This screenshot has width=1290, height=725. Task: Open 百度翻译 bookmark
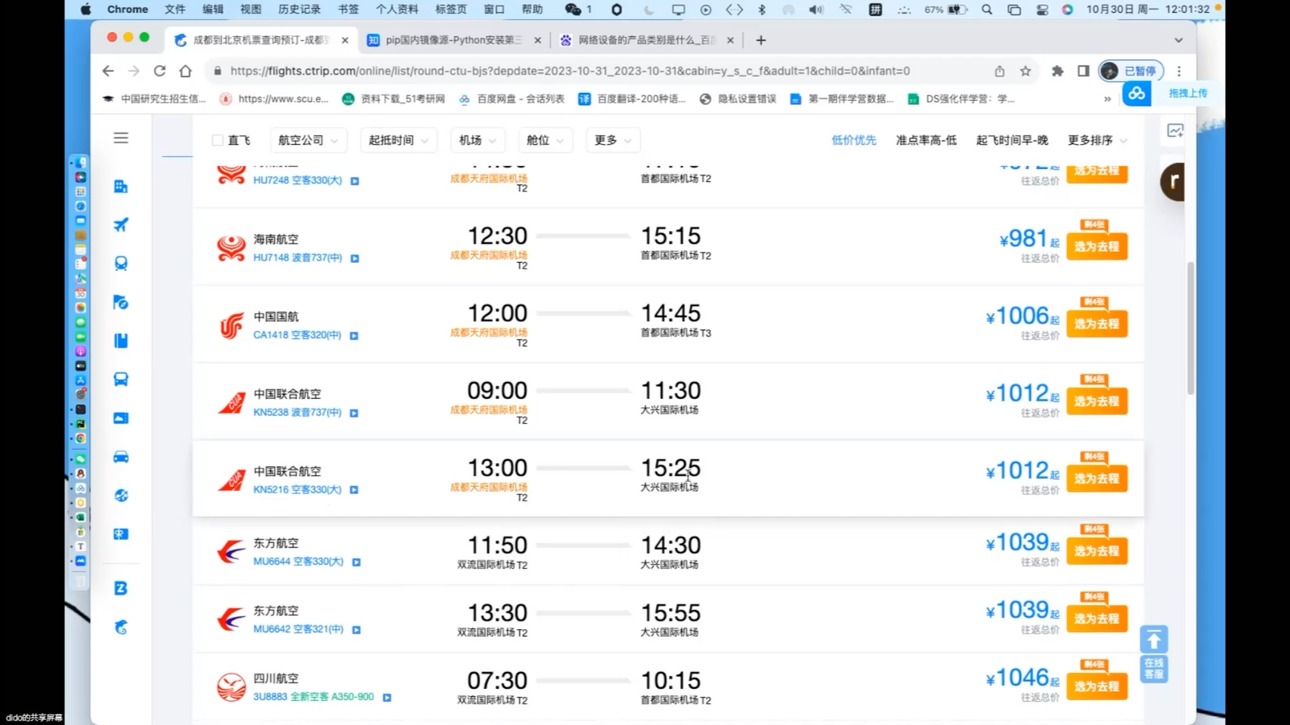coord(632,99)
